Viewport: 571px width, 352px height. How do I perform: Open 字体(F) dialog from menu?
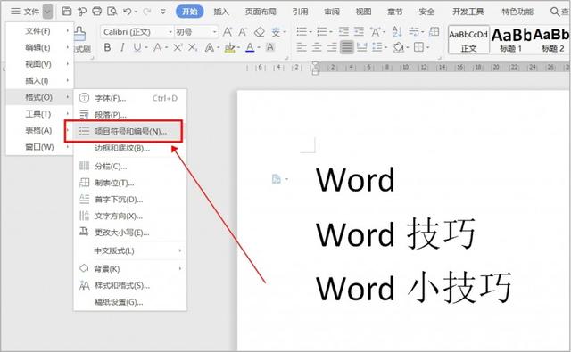pyautogui.click(x=130, y=98)
